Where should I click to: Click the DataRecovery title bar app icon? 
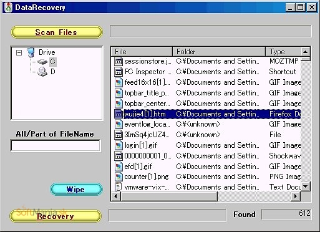(x=9, y=7)
